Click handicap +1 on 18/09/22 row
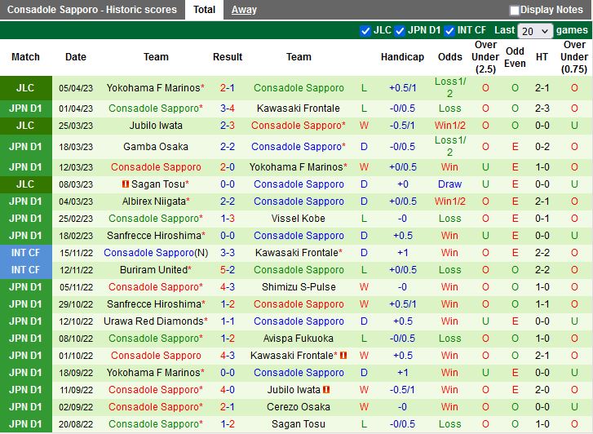 coord(402,373)
